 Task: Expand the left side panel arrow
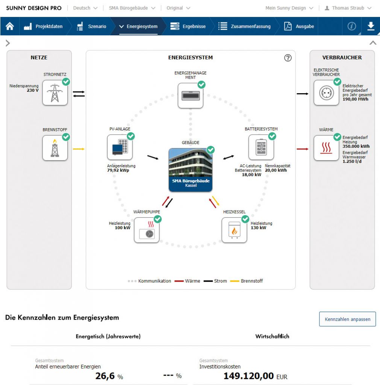pos(8,43)
